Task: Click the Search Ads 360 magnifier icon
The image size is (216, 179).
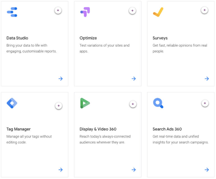Action: 158,103
